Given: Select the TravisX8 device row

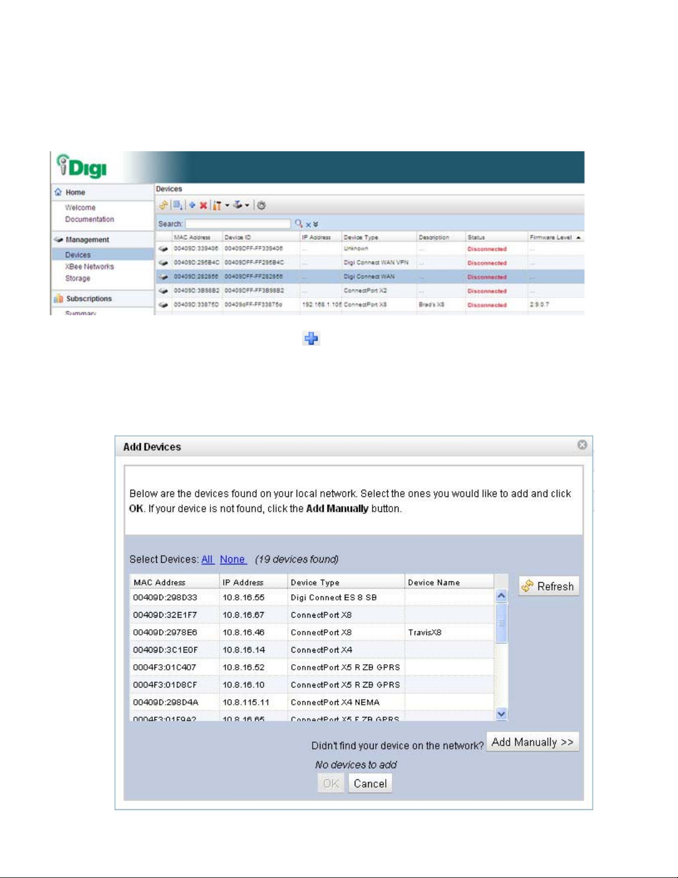Looking at the screenshot, I should [x=312, y=632].
